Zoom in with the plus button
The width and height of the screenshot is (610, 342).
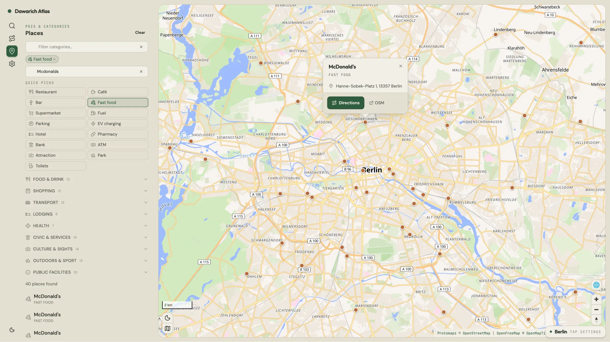pyautogui.click(x=596, y=299)
